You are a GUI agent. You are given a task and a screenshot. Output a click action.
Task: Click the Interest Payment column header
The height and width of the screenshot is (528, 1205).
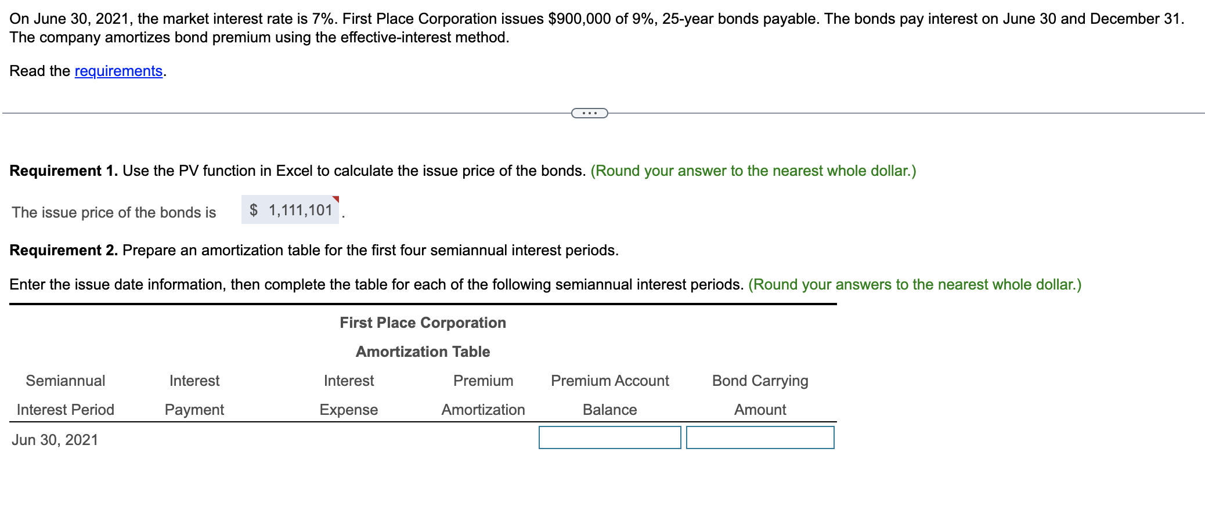(194, 395)
